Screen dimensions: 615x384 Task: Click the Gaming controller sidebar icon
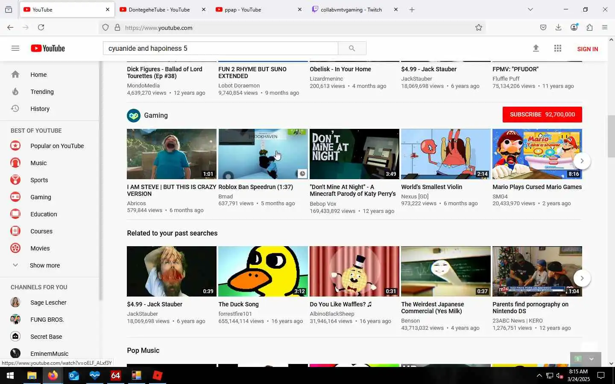[x=15, y=197]
